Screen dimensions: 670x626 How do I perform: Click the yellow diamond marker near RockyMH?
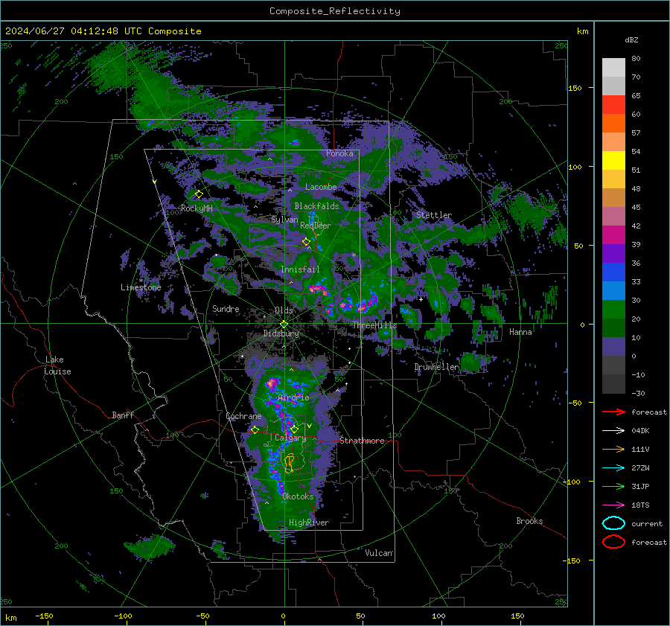(x=199, y=194)
